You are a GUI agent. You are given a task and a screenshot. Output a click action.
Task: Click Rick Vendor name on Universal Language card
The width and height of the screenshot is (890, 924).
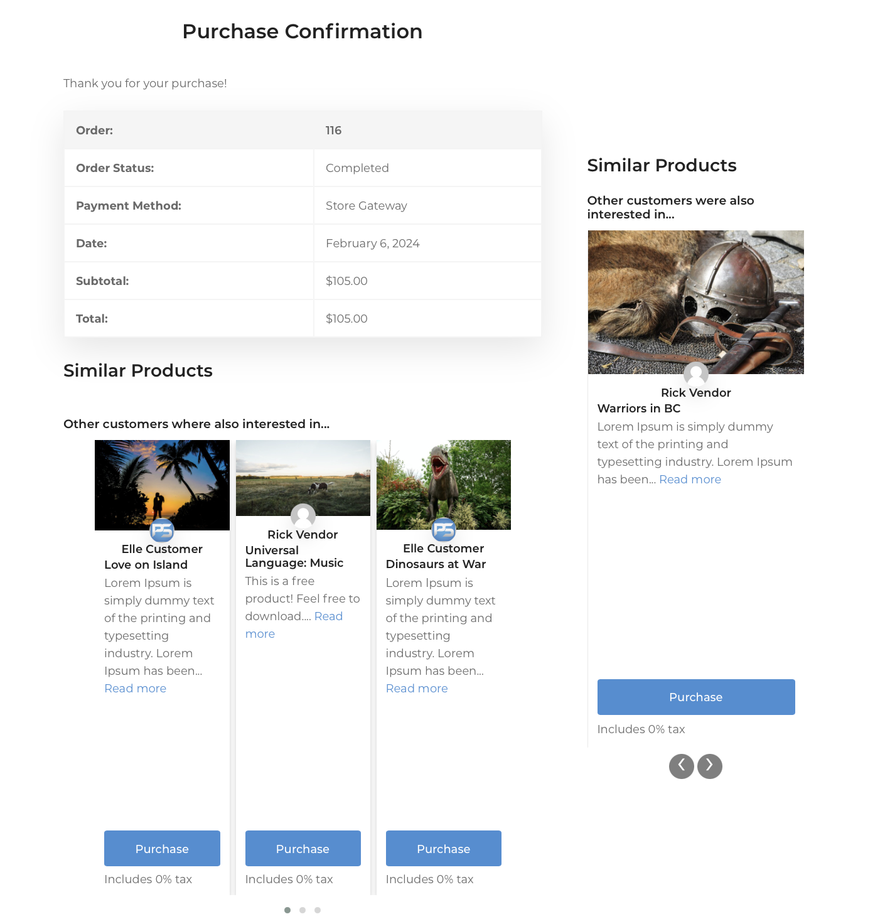coord(303,535)
